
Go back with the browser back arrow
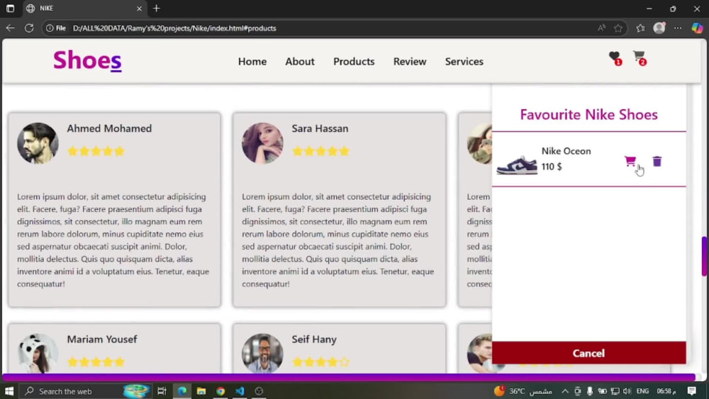(10, 28)
